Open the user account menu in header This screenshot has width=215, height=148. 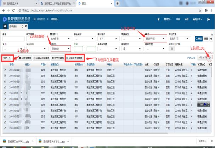tap(198, 19)
